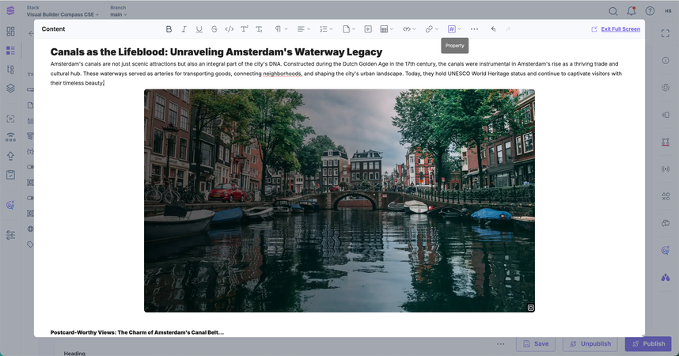Click the Instagram icon on image corner
679x356 pixels.
click(531, 308)
